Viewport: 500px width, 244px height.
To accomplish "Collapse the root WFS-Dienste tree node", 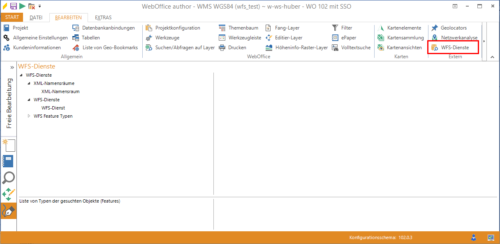I will coord(22,75).
